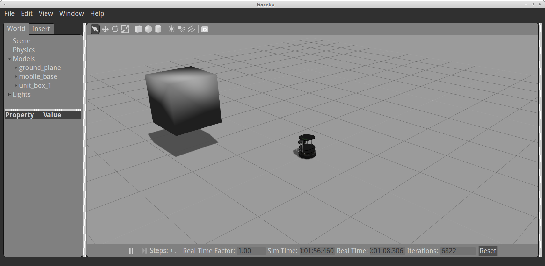The image size is (545, 266).
Task: Add a spot light source
Action: click(181, 29)
